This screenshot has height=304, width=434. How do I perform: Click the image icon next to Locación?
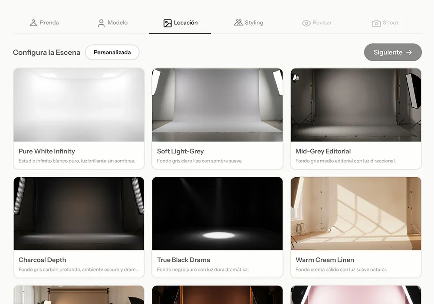168,23
